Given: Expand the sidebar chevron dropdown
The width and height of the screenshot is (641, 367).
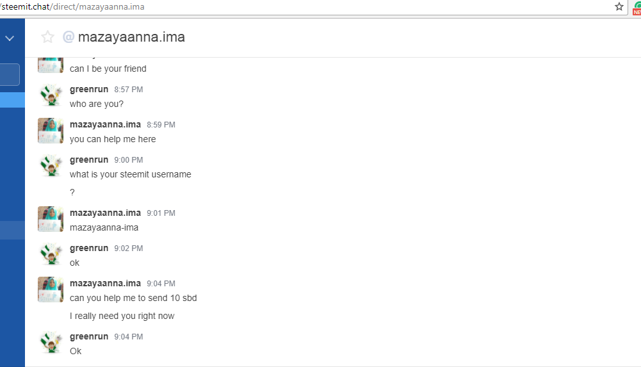Looking at the screenshot, I should (x=10, y=38).
